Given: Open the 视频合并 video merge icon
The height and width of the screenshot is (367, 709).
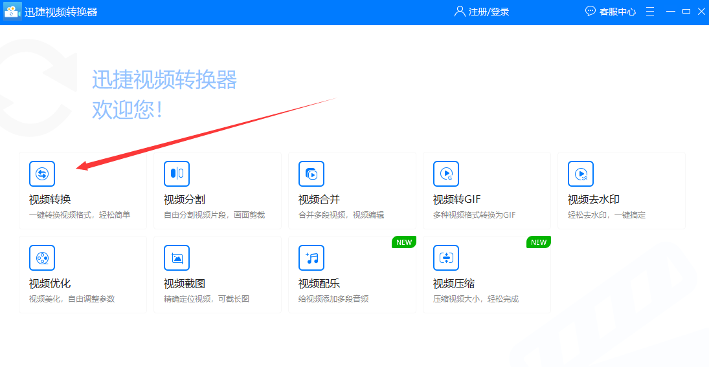Looking at the screenshot, I should (311, 174).
